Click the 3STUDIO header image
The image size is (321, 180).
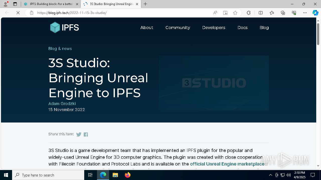(214, 83)
